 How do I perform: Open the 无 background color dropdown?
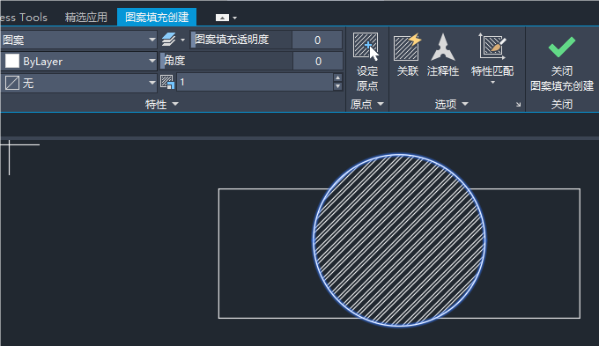point(78,83)
